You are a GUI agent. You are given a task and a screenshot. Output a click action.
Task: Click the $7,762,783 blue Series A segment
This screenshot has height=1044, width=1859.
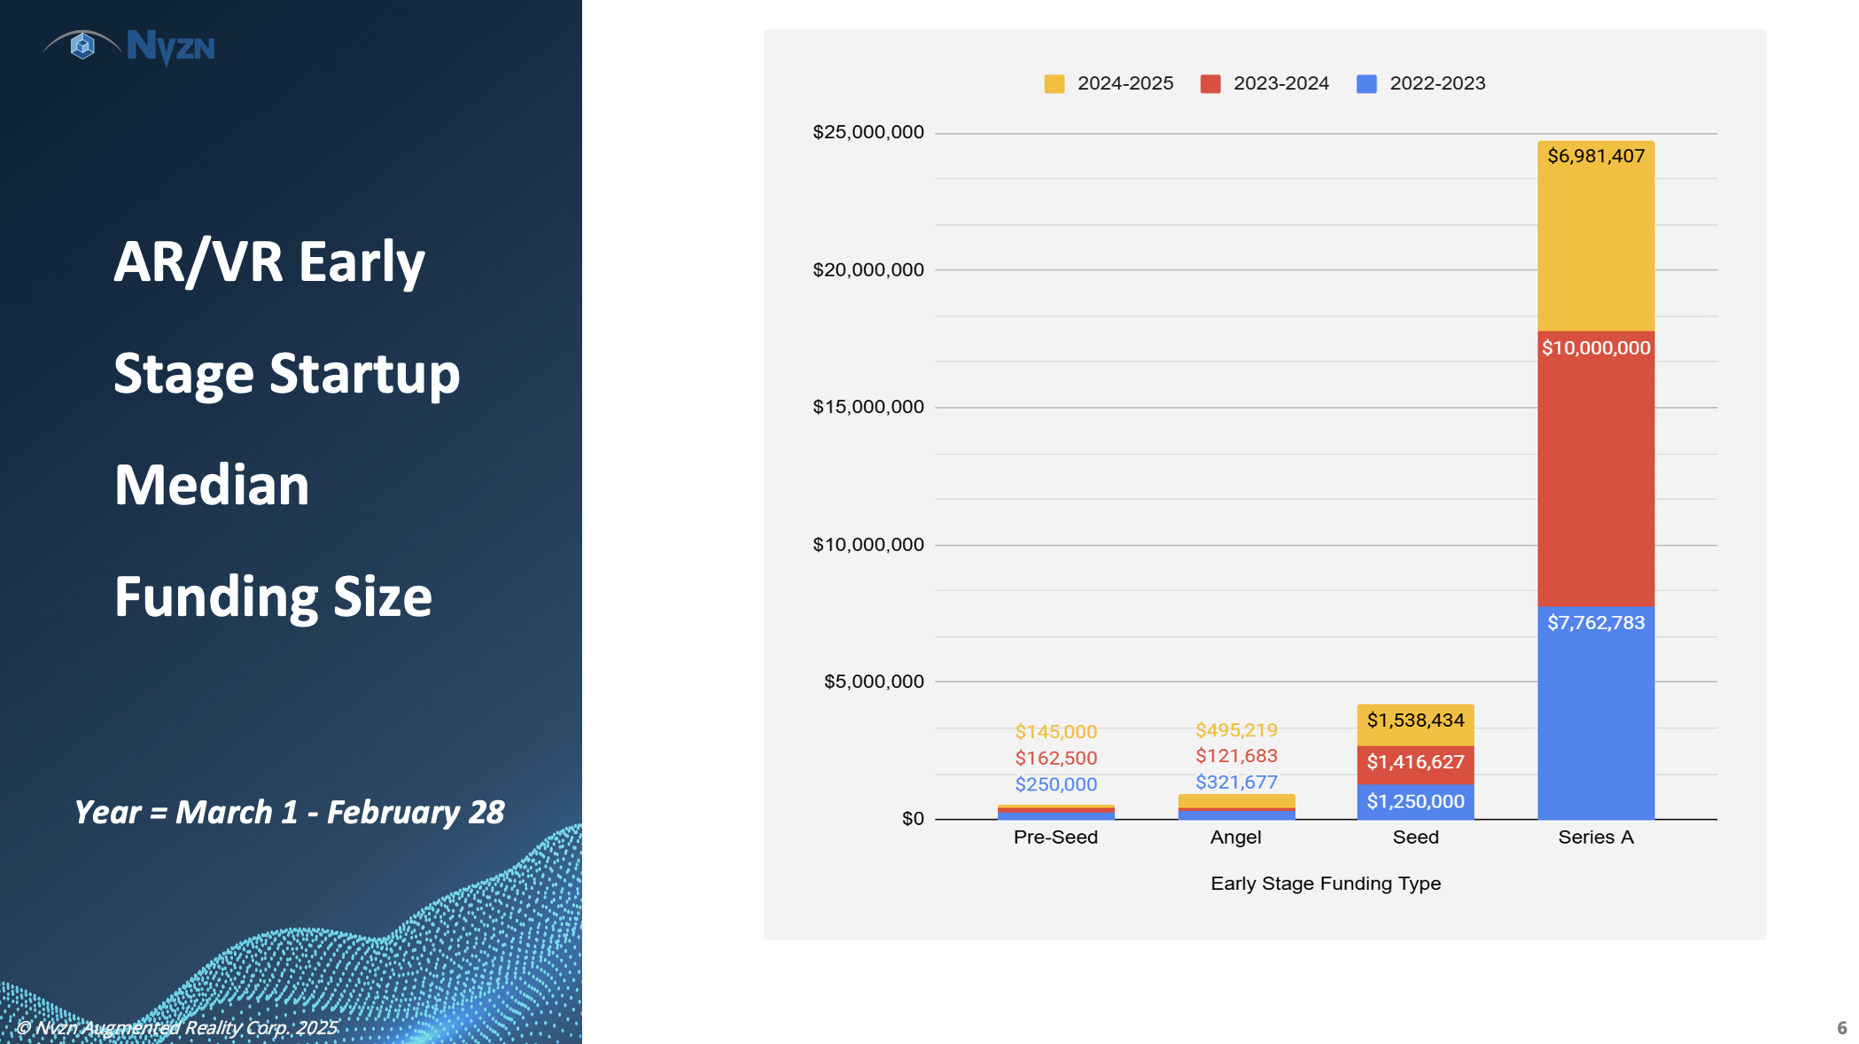[x=1595, y=713]
